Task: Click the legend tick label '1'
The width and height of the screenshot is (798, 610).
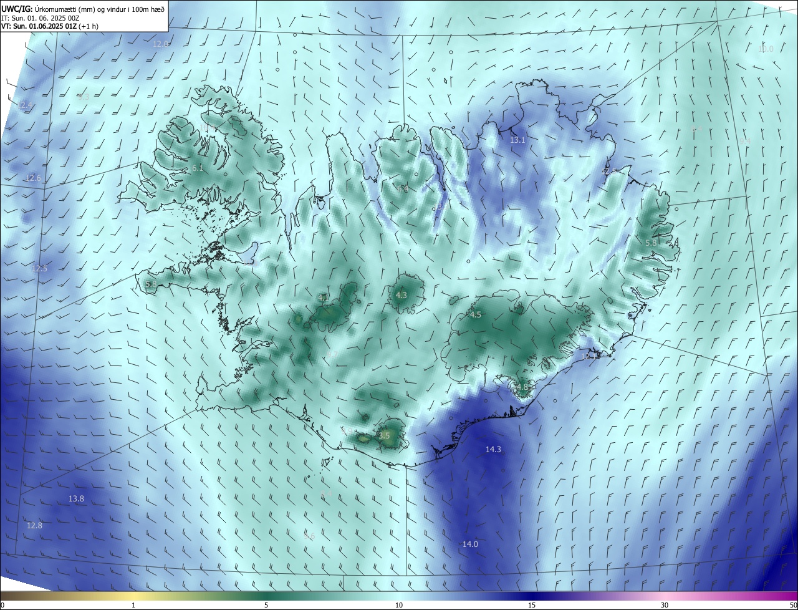Action: pyautogui.click(x=133, y=605)
